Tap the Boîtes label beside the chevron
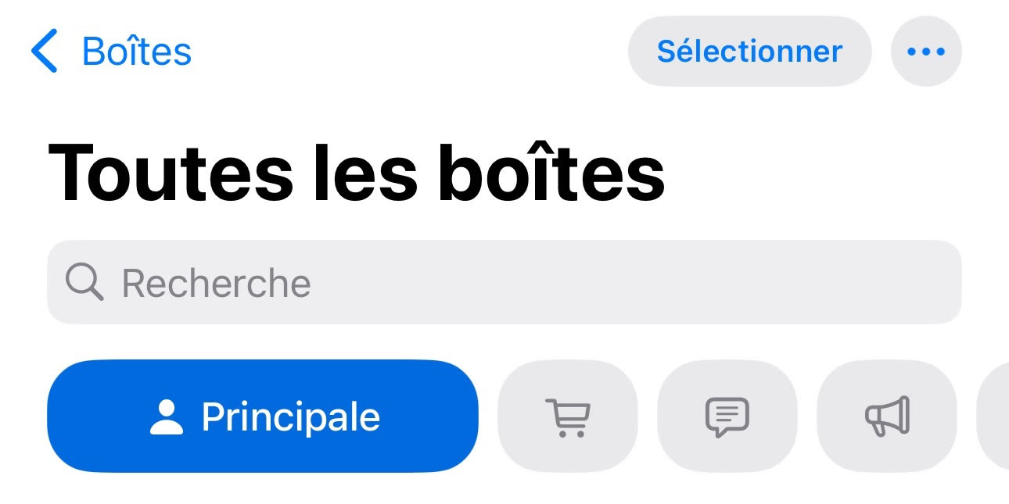The width and height of the screenshot is (1009, 504). click(x=137, y=51)
